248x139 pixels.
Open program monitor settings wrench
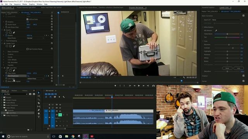pos(184,77)
